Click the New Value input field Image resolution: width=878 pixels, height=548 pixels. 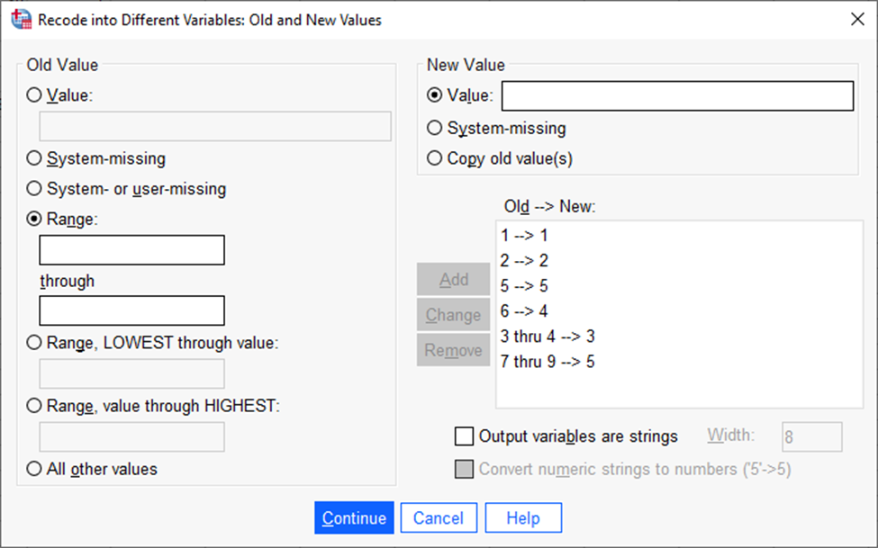pyautogui.click(x=677, y=95)
